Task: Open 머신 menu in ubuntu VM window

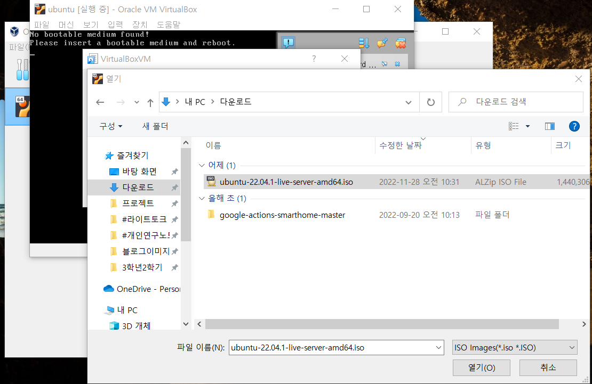Action: pos(66,24)
